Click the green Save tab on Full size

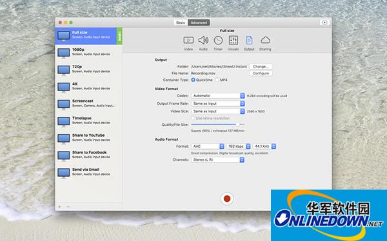[119, 36]
